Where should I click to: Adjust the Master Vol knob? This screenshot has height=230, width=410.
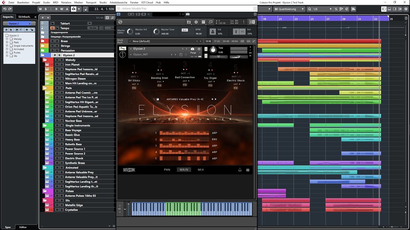[x=130, y=32]
